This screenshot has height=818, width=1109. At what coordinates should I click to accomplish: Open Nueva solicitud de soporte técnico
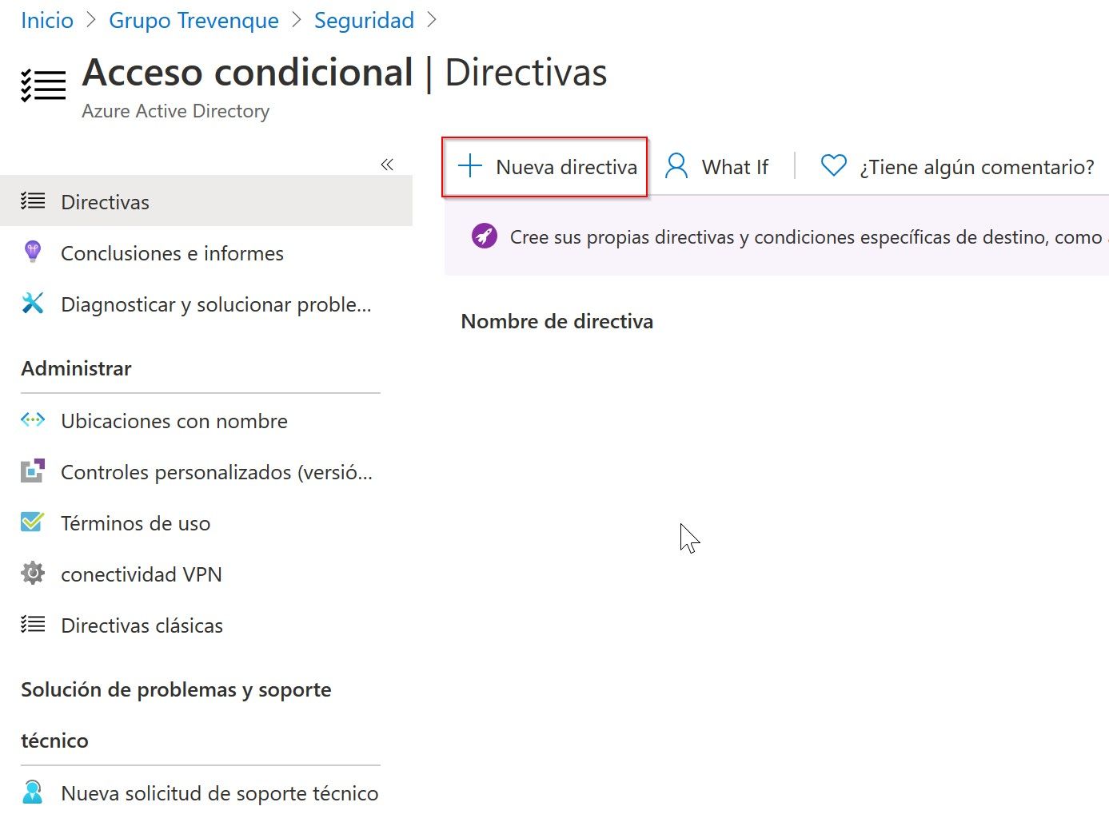[x=218, y=792]
